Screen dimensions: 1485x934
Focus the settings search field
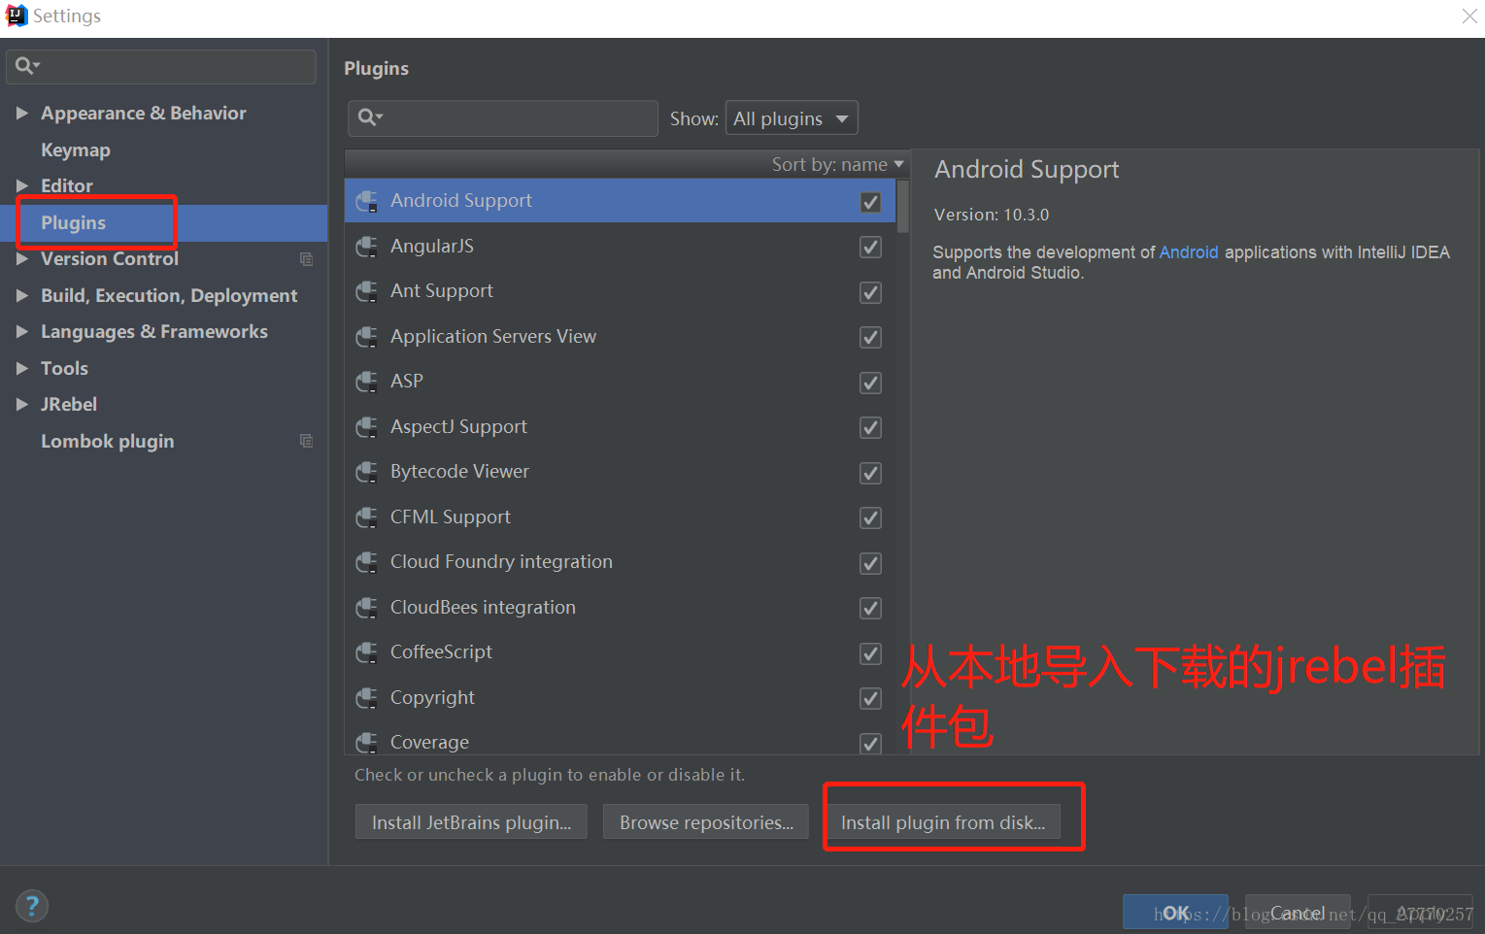161,66
